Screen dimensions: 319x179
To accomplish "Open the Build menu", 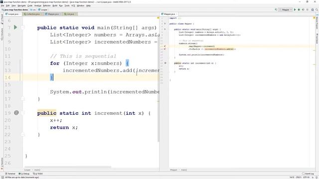I will pyautogui.click(x=55, y=5).
